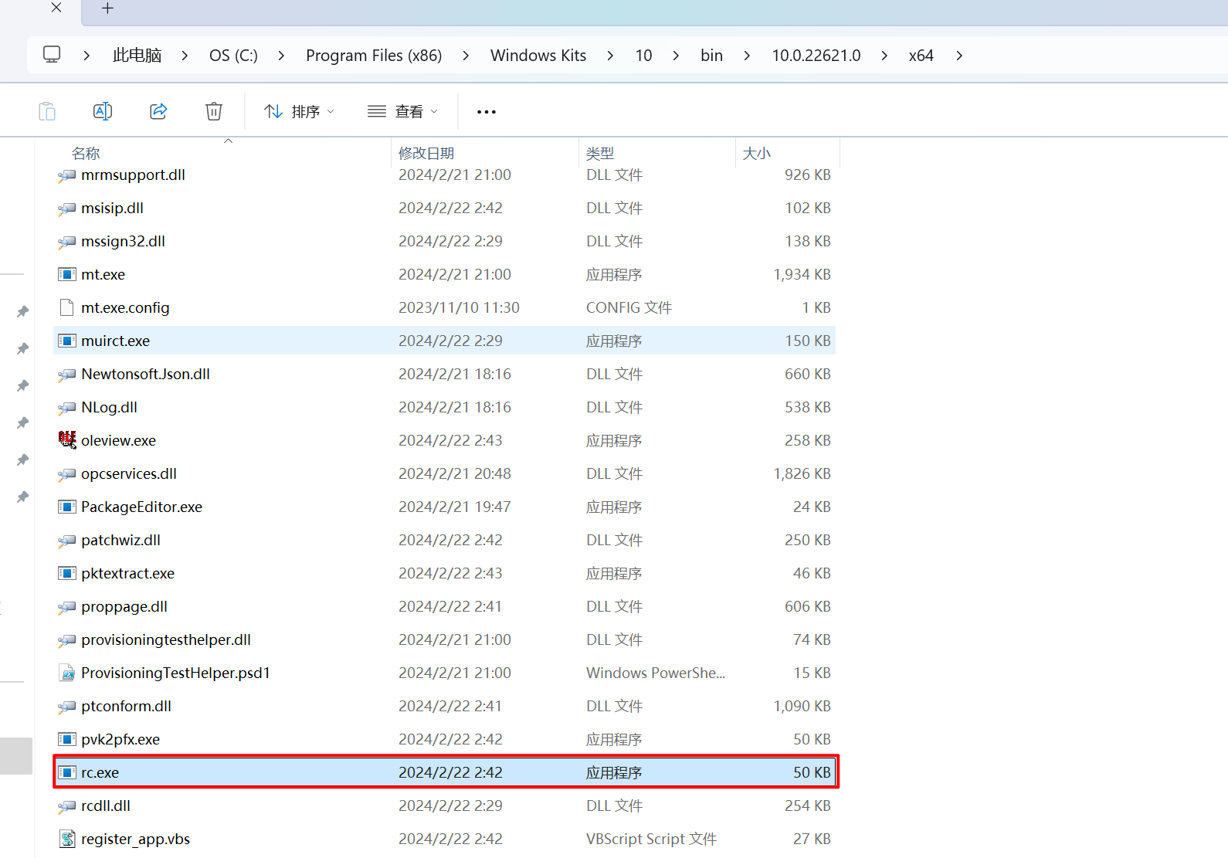Sort by the 修改日期 column header
This screenshot has height=858, width=1228.
tap(426, 153)
